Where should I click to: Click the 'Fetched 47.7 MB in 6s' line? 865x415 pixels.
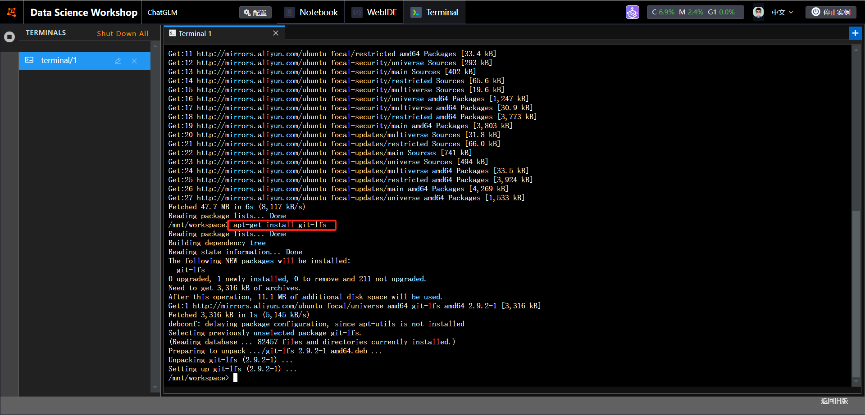[237, 207]
